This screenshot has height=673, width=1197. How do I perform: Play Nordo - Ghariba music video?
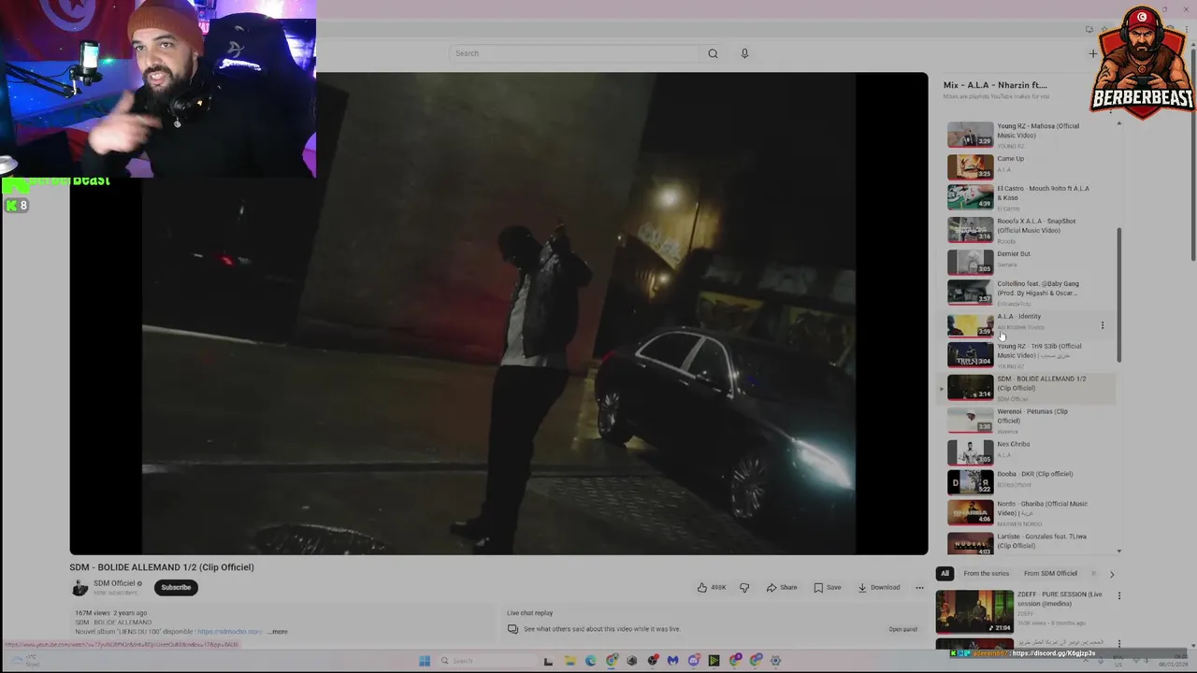pos(1029,513)
